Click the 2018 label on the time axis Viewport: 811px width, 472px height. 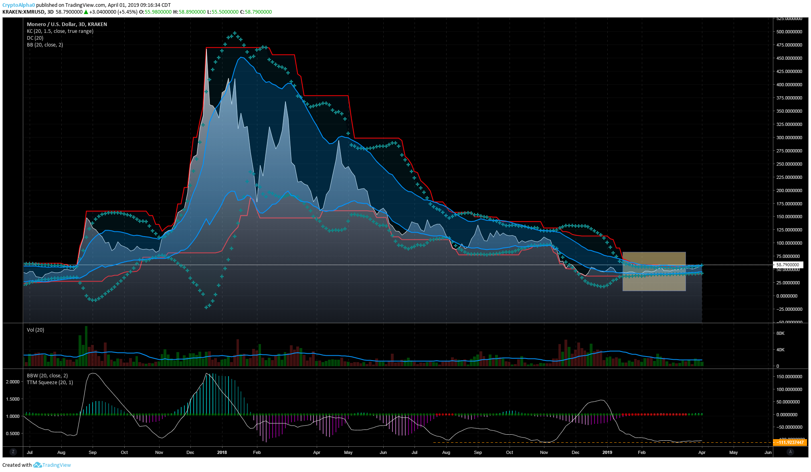(x=222, y=452)
